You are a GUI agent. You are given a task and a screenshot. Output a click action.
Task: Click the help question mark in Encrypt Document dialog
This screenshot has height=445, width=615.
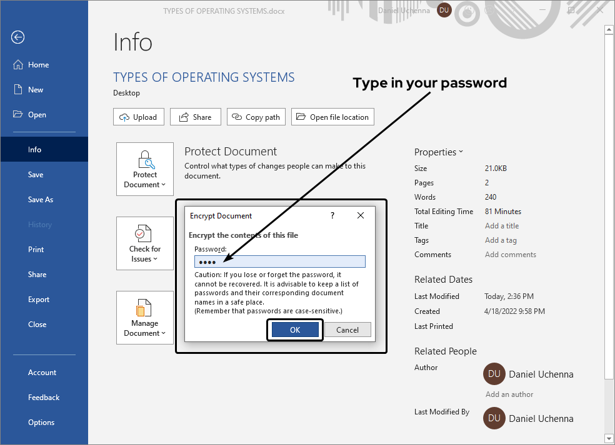click(332, 215)
